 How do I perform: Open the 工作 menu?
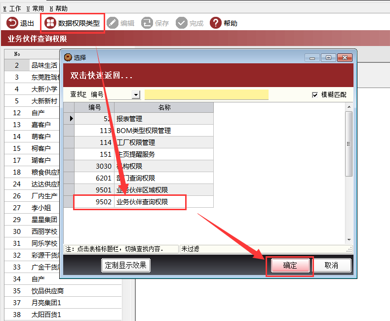click(12, 8)
